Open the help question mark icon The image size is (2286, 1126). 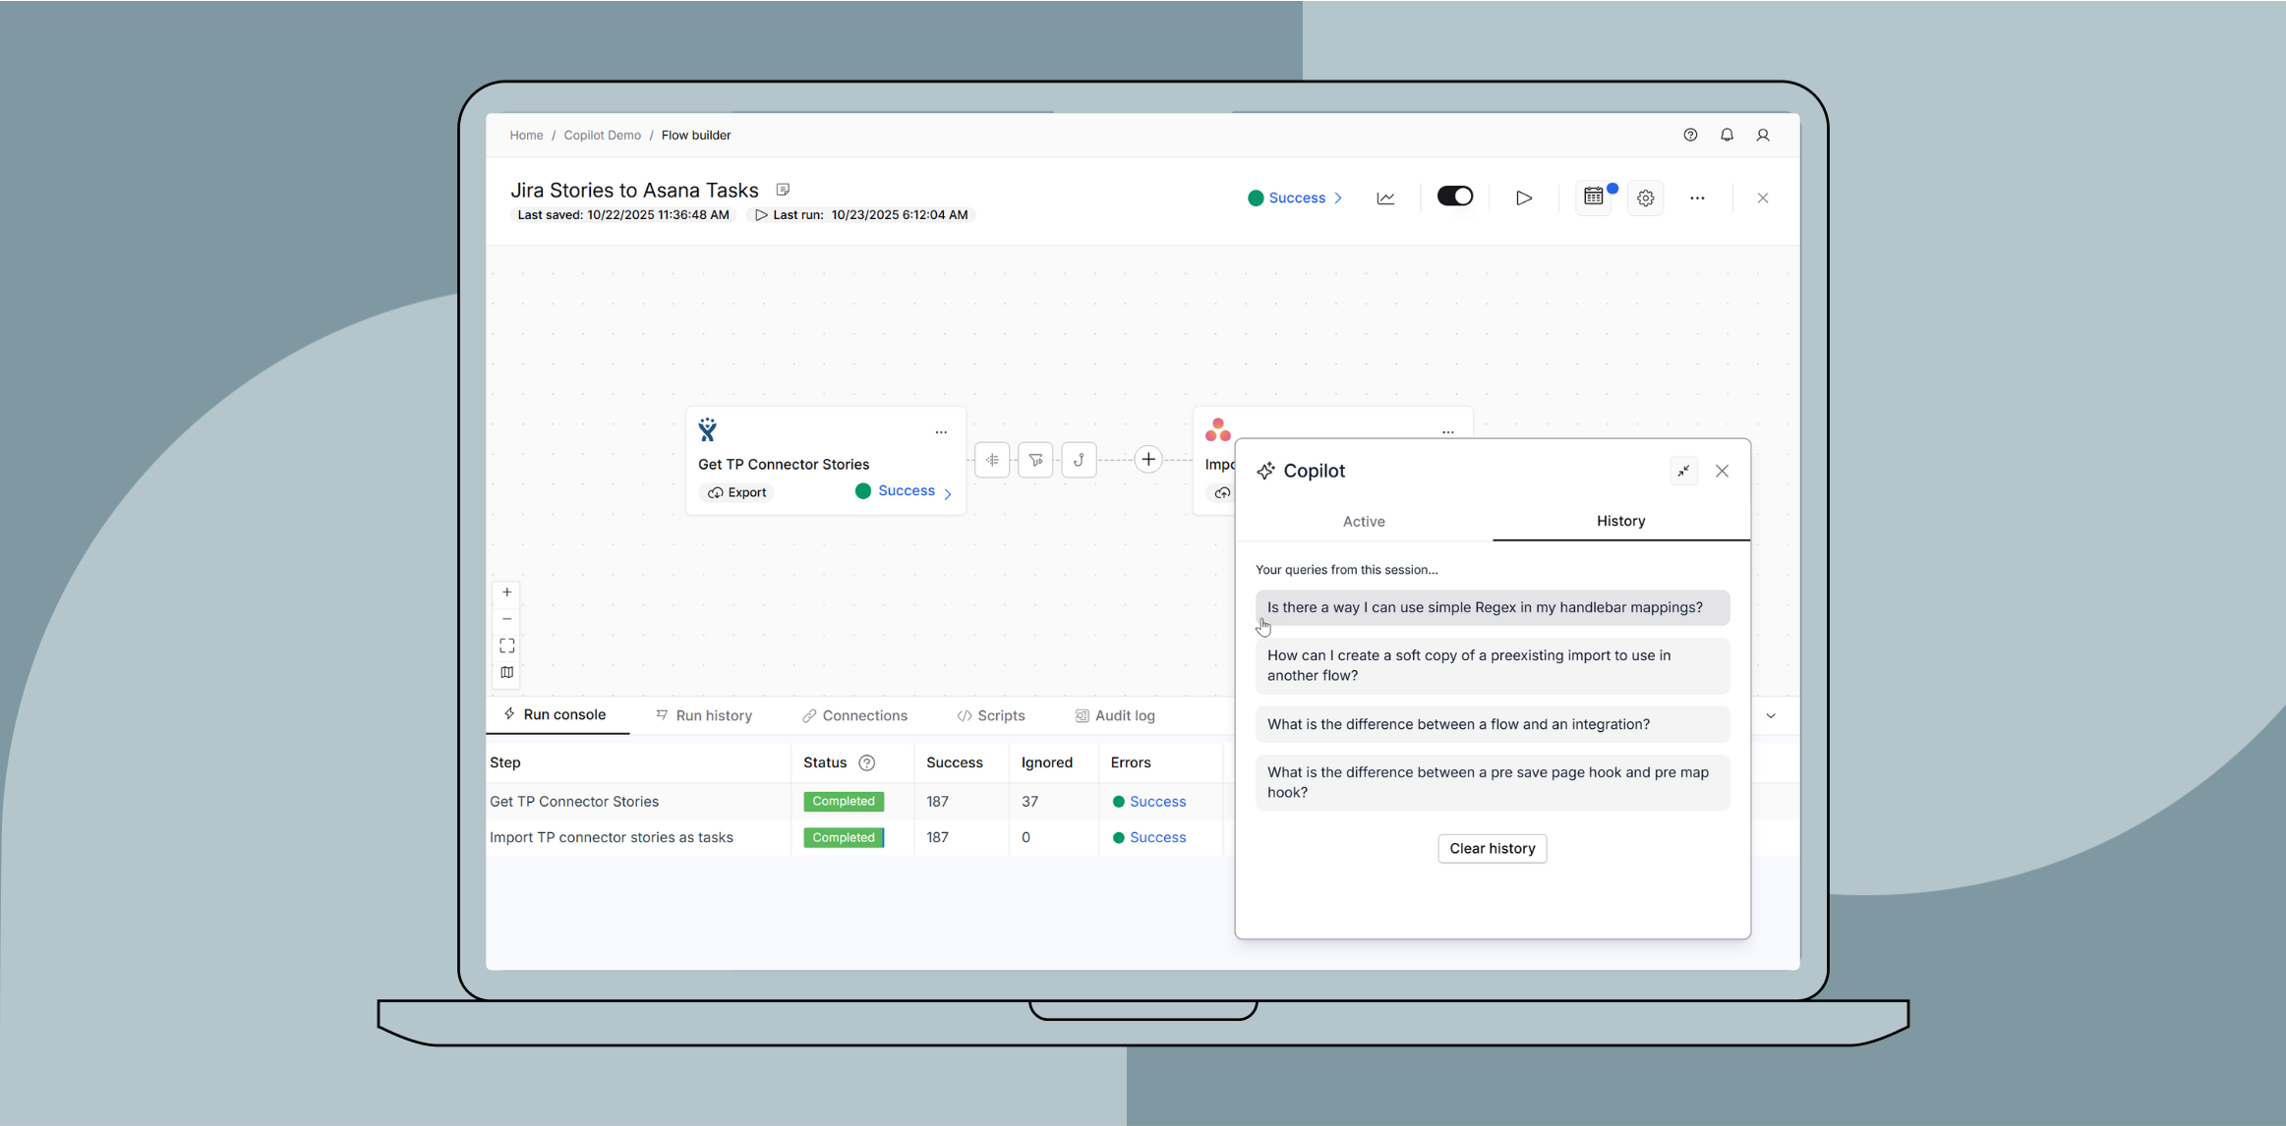click(1690, 136)
